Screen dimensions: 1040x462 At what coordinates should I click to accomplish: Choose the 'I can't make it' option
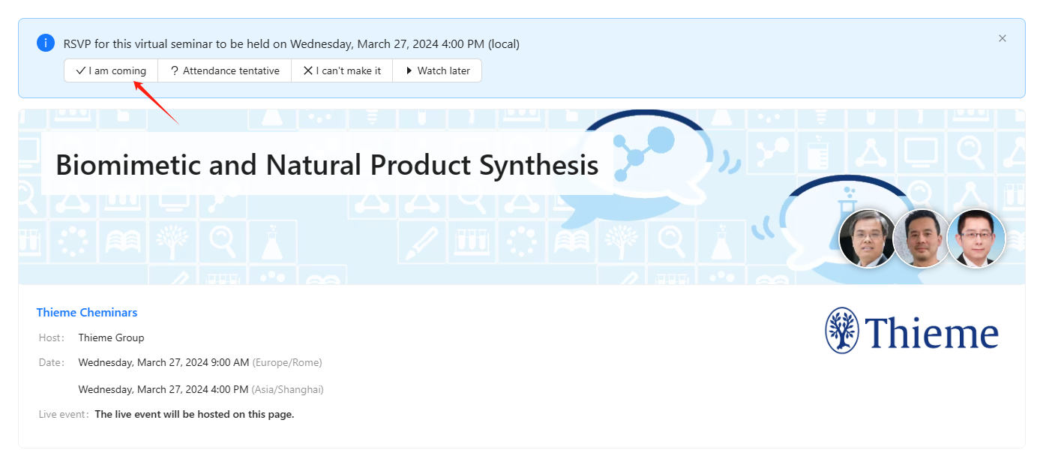coord(342,70)
